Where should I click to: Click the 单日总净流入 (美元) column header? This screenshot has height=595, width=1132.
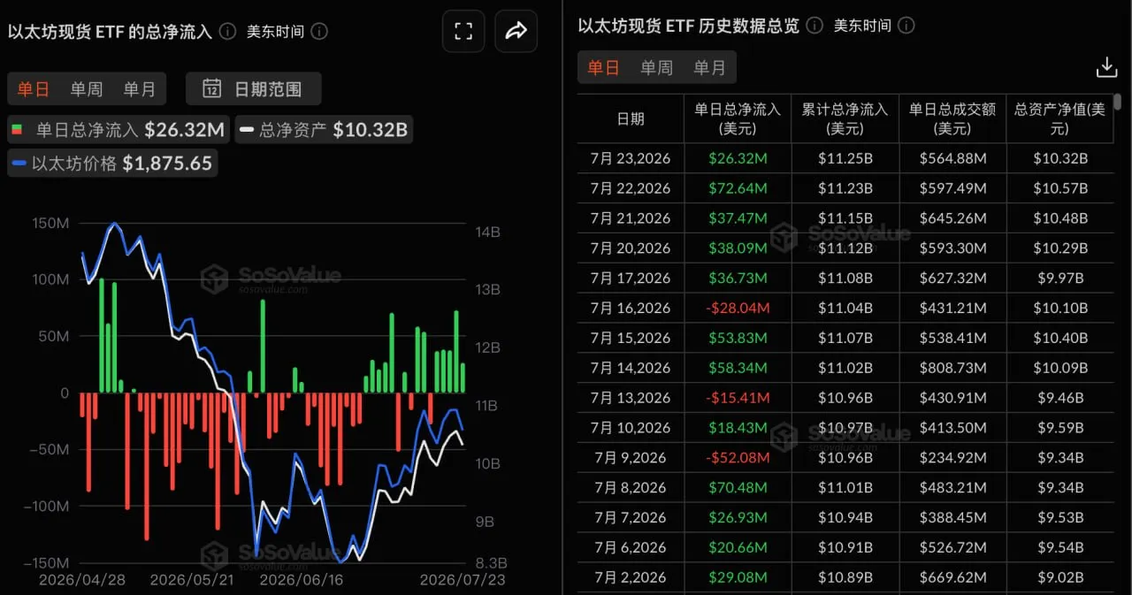point(738,118)
